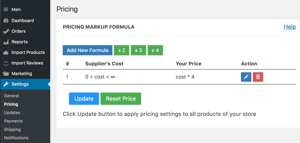Select the Shipping settings submenu item
Screen dimensions: 300x143
tap(12, 129)
